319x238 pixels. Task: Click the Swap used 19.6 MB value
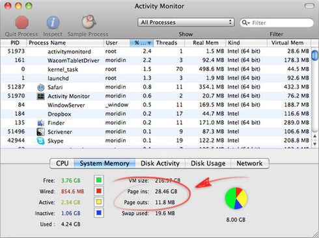pos(165,213)
